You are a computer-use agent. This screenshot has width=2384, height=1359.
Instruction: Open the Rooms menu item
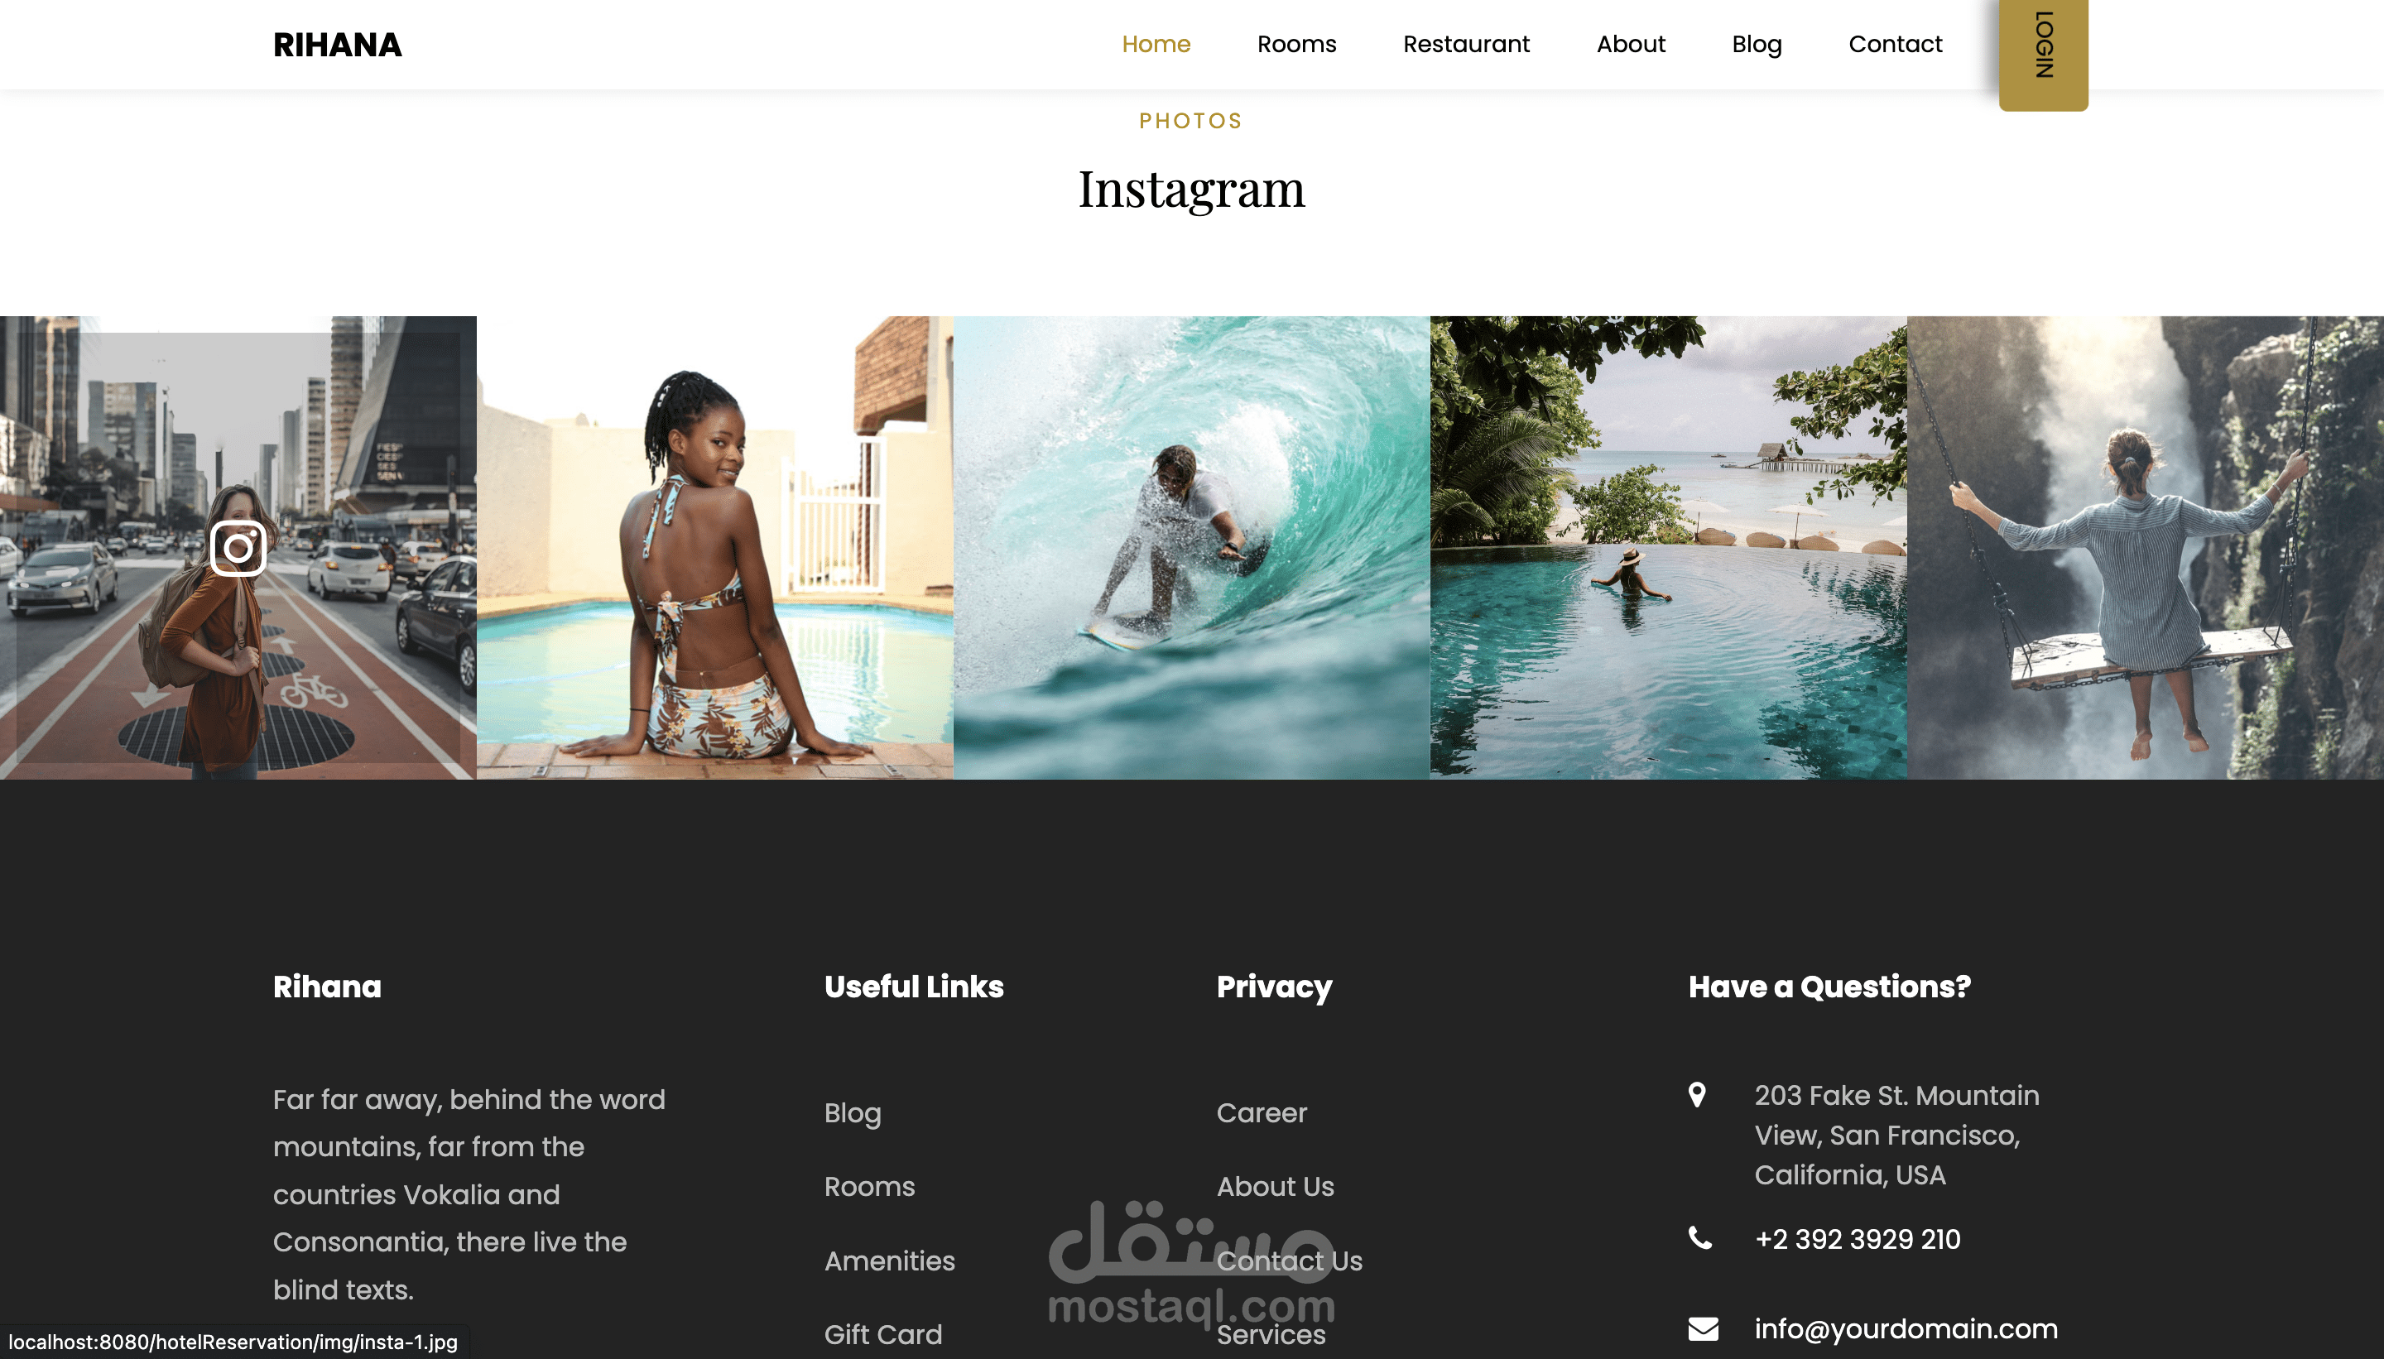[x=1295, y=44]
